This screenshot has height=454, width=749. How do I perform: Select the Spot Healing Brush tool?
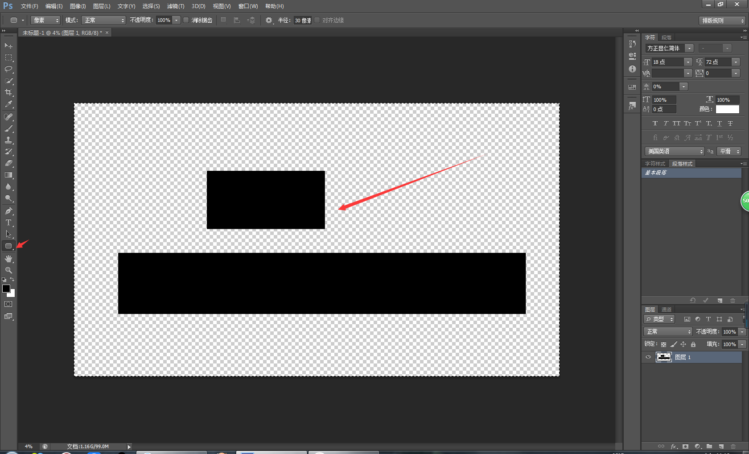[8, 117]
